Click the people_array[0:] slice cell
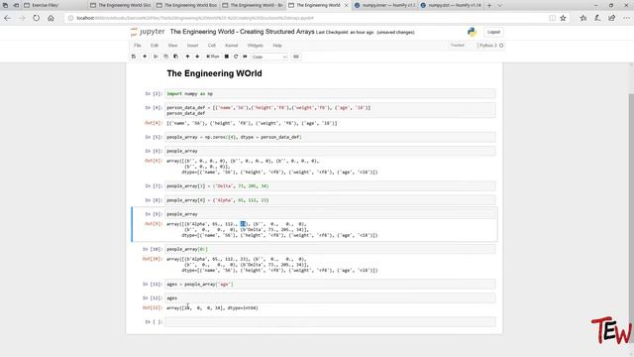Screen dimensions: 634x357 point(330,249)
